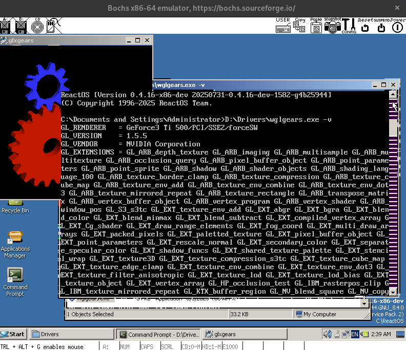The height and width of the screenshot is (350, 406).
Task: Click the Bochs Power button
Action: point(397,26)
